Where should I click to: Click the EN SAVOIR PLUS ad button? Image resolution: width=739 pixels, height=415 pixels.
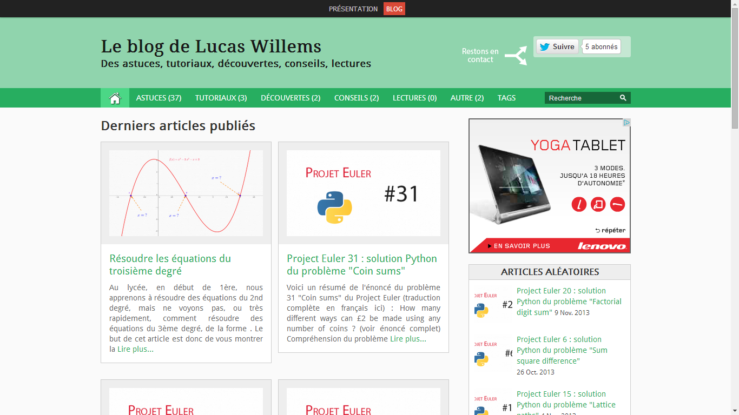(x=518, y=246)
